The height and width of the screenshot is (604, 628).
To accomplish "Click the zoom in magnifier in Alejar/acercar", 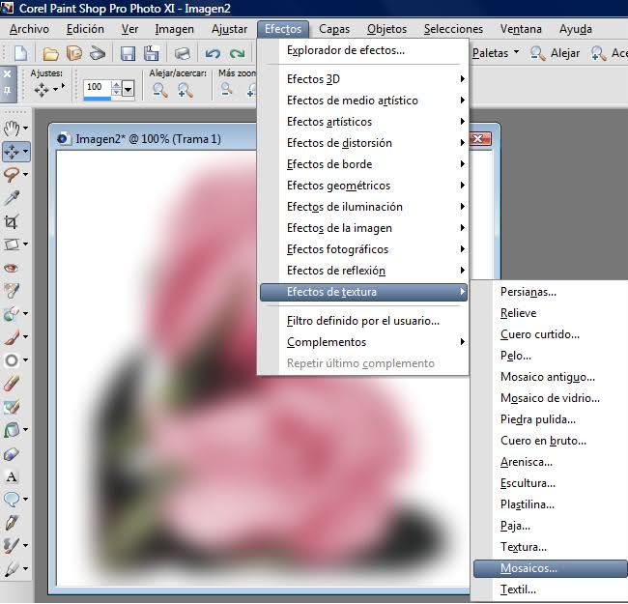I will (x=186, y=91).
